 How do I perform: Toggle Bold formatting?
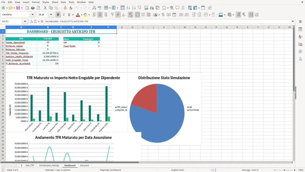click(58, 15)
